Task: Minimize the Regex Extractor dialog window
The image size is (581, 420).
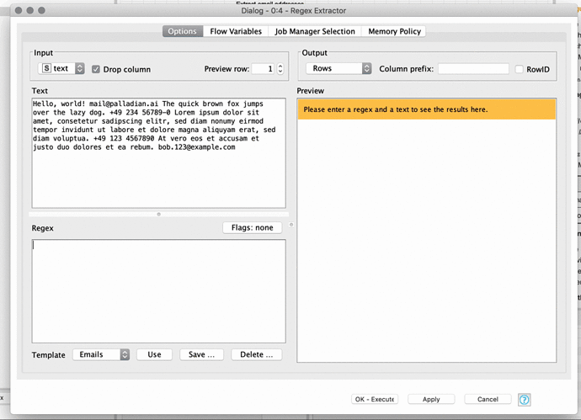Action: tap(30, 10)
